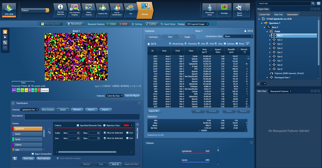Click inside the Search Help field

(x=282, y=3)
